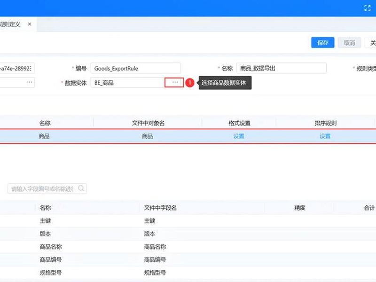376x282 pixels.
Task: Click the 合计 column header
Action: click(x=369, y=208)
